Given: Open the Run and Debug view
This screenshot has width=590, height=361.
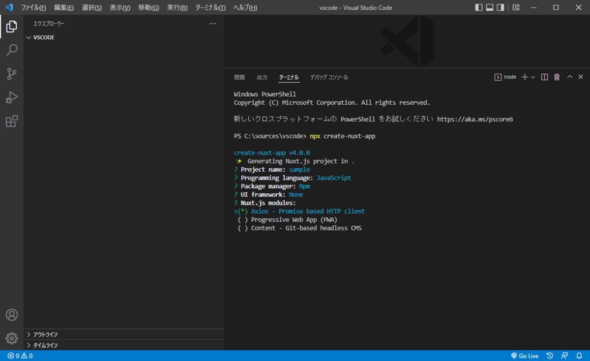Looking at the screenshot, I should tap(12, 97).
